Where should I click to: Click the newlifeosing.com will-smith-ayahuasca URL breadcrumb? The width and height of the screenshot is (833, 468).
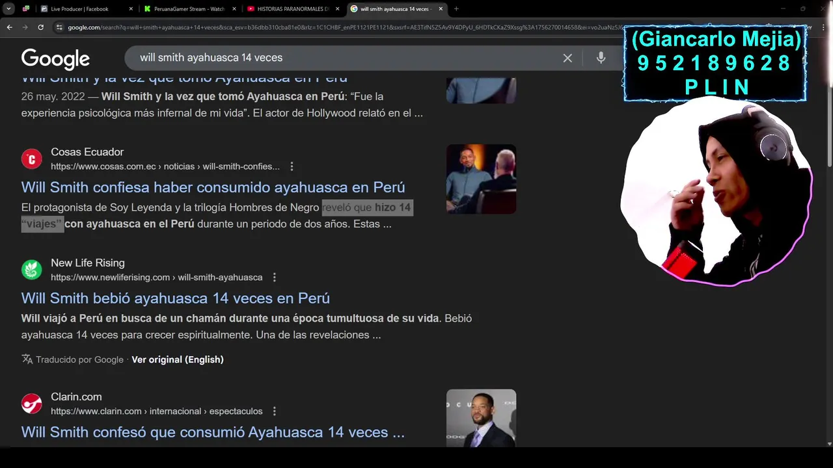pos(157,278)
